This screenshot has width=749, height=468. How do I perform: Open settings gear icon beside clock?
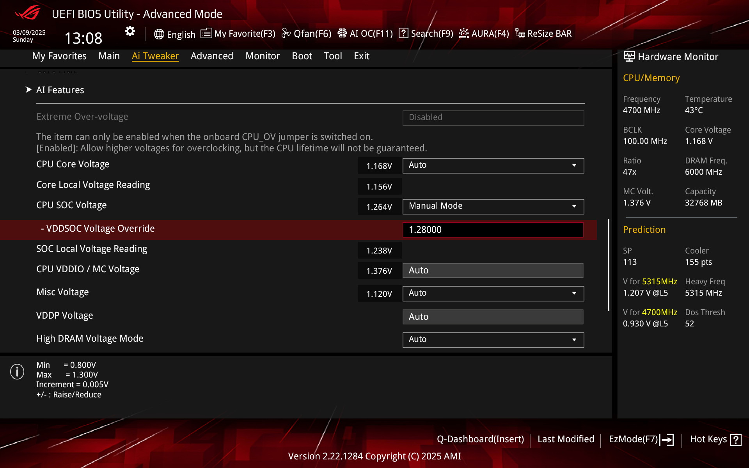click(130, 32)
